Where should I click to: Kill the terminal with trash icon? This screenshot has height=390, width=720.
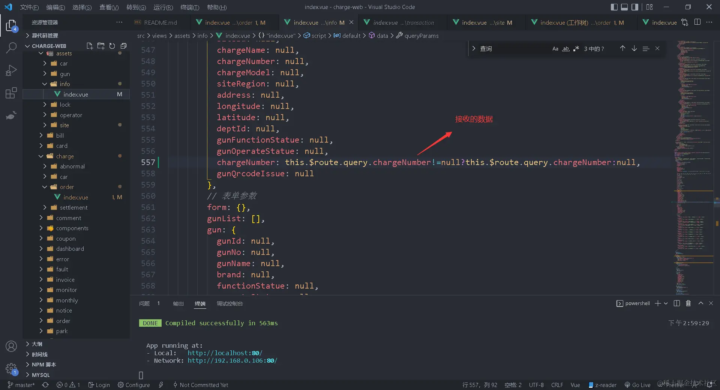click(x=688, y=303)
